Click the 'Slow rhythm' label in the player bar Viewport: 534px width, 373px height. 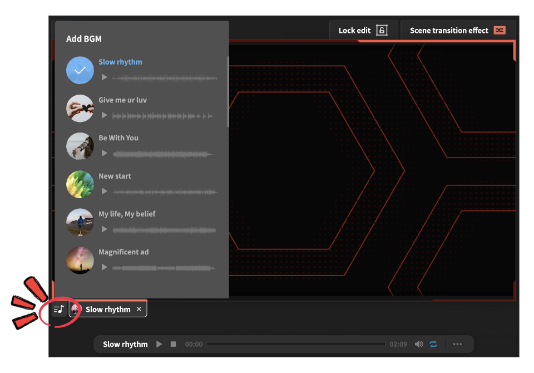point(125,345)
